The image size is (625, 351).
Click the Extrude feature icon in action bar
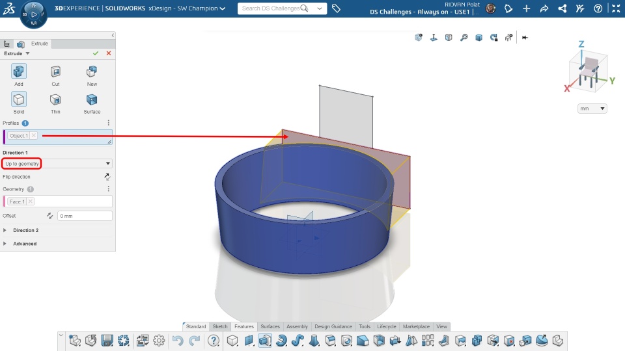click(x=265, y=341)
